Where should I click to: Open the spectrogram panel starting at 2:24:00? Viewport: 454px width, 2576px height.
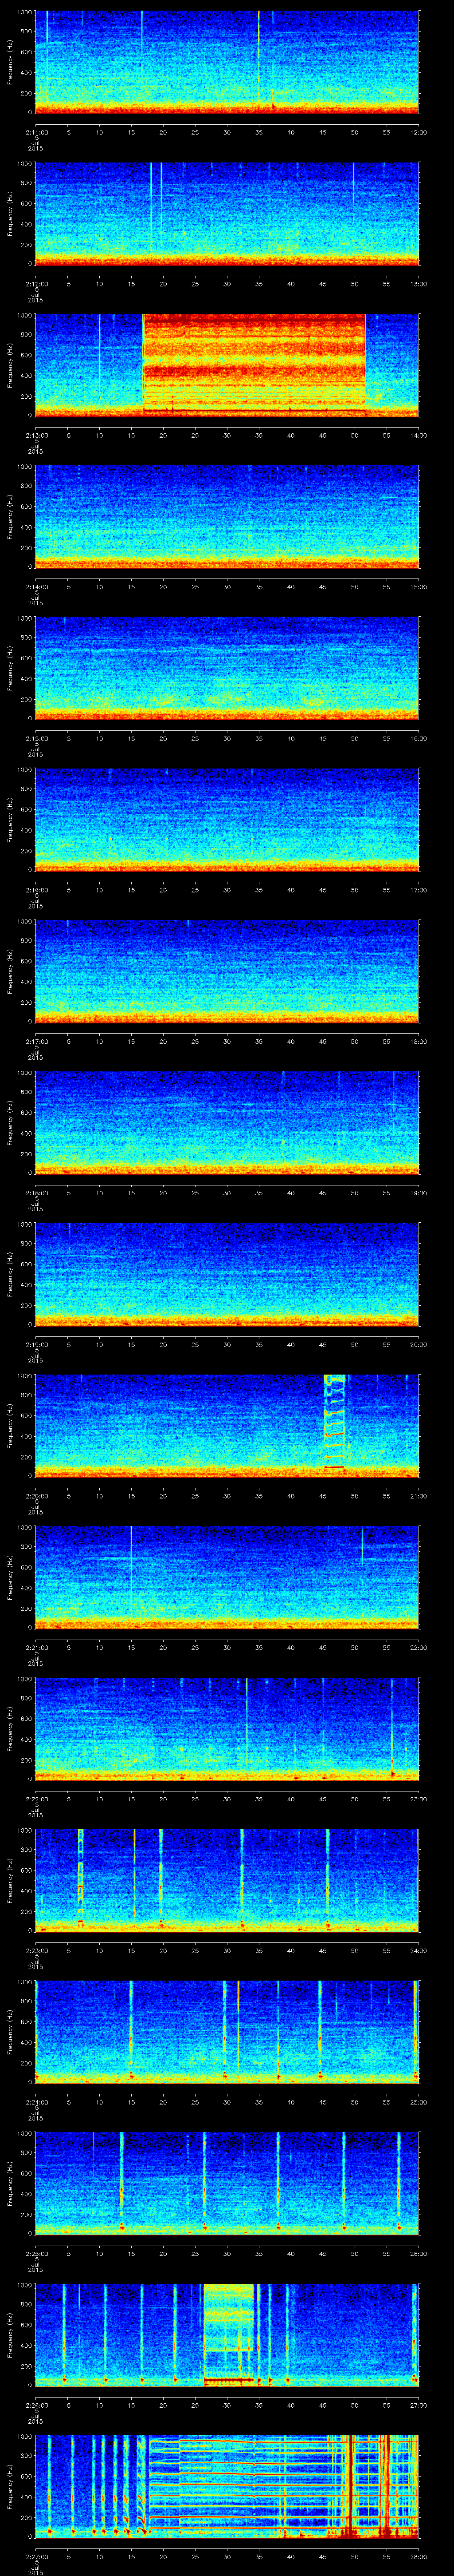click(227, 2033)
